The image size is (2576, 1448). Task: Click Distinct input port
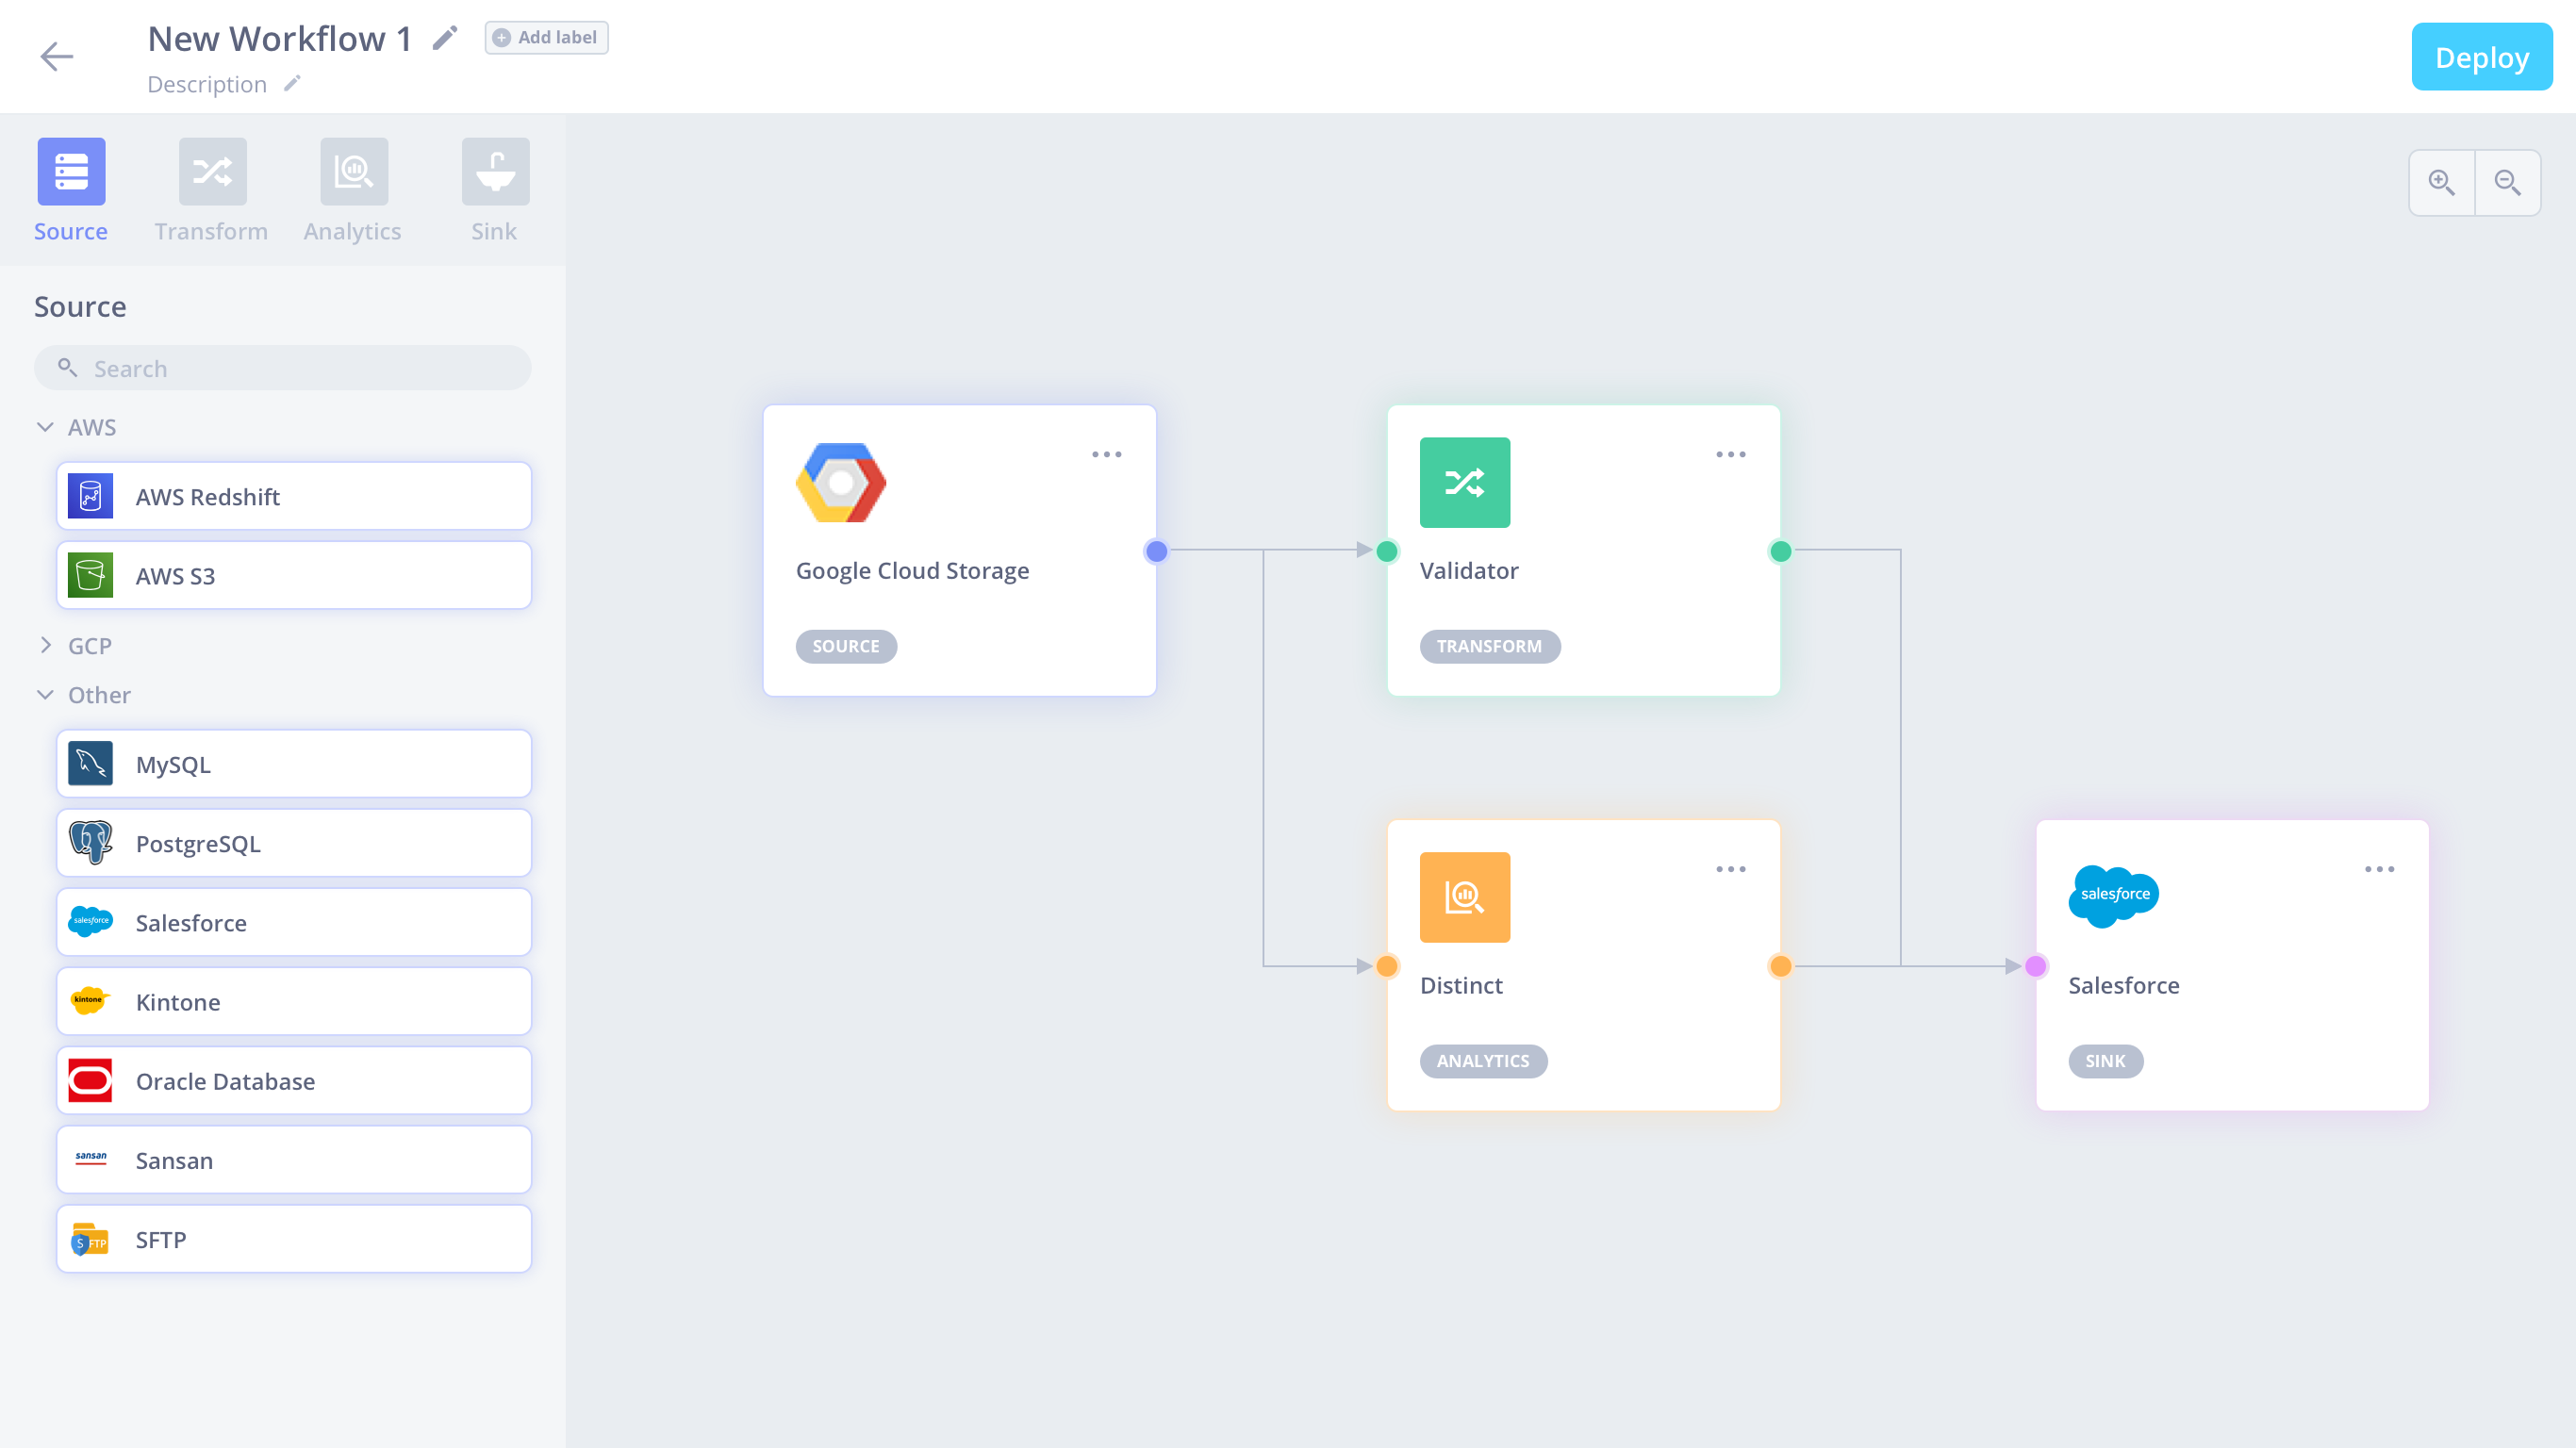(x=1387, y=966)
